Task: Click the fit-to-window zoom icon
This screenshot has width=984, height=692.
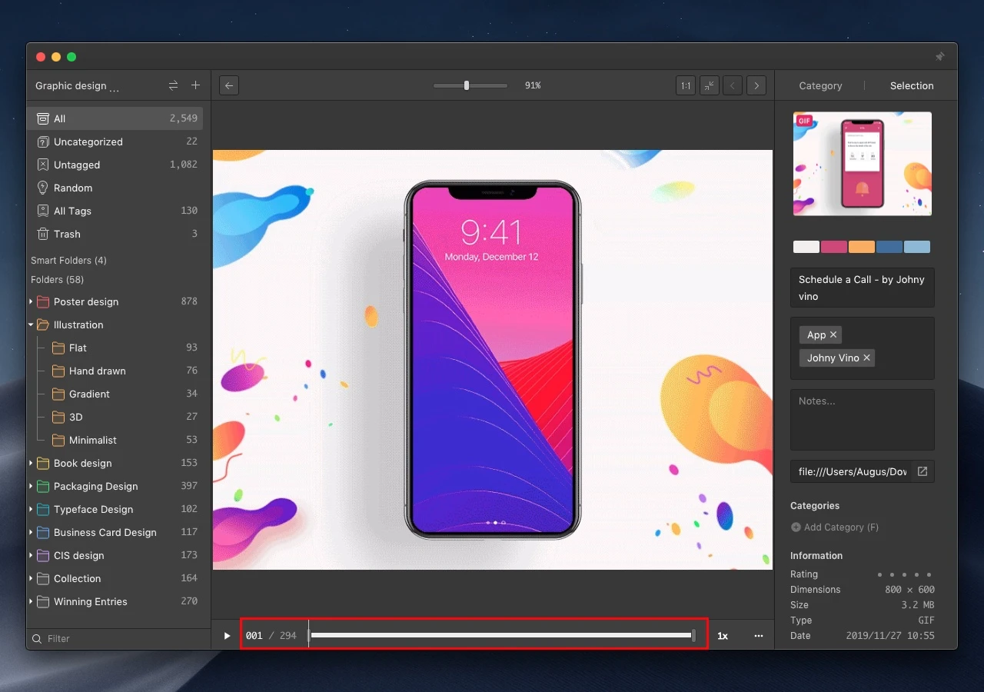Action: tap(709, 85)
